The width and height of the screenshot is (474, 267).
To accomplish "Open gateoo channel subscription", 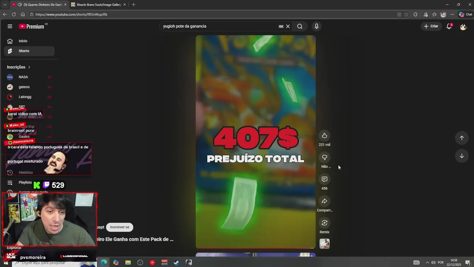I will coord(29,87).
